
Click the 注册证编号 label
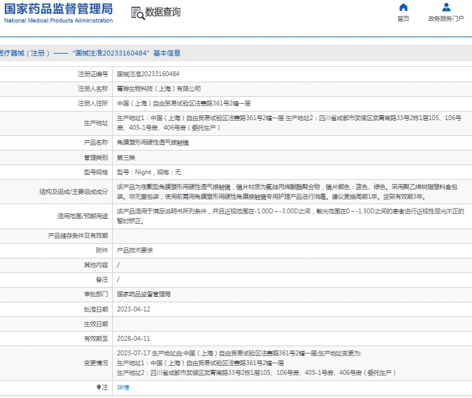[93, 74]
